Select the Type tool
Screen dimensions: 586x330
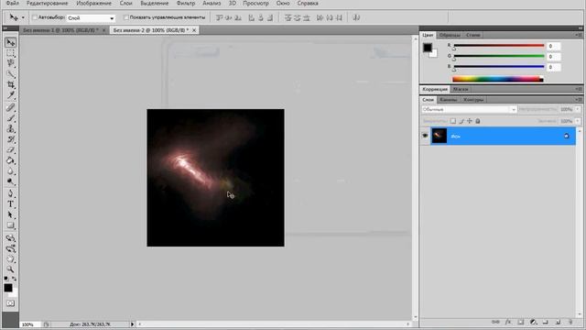click(x=10, y=204)
